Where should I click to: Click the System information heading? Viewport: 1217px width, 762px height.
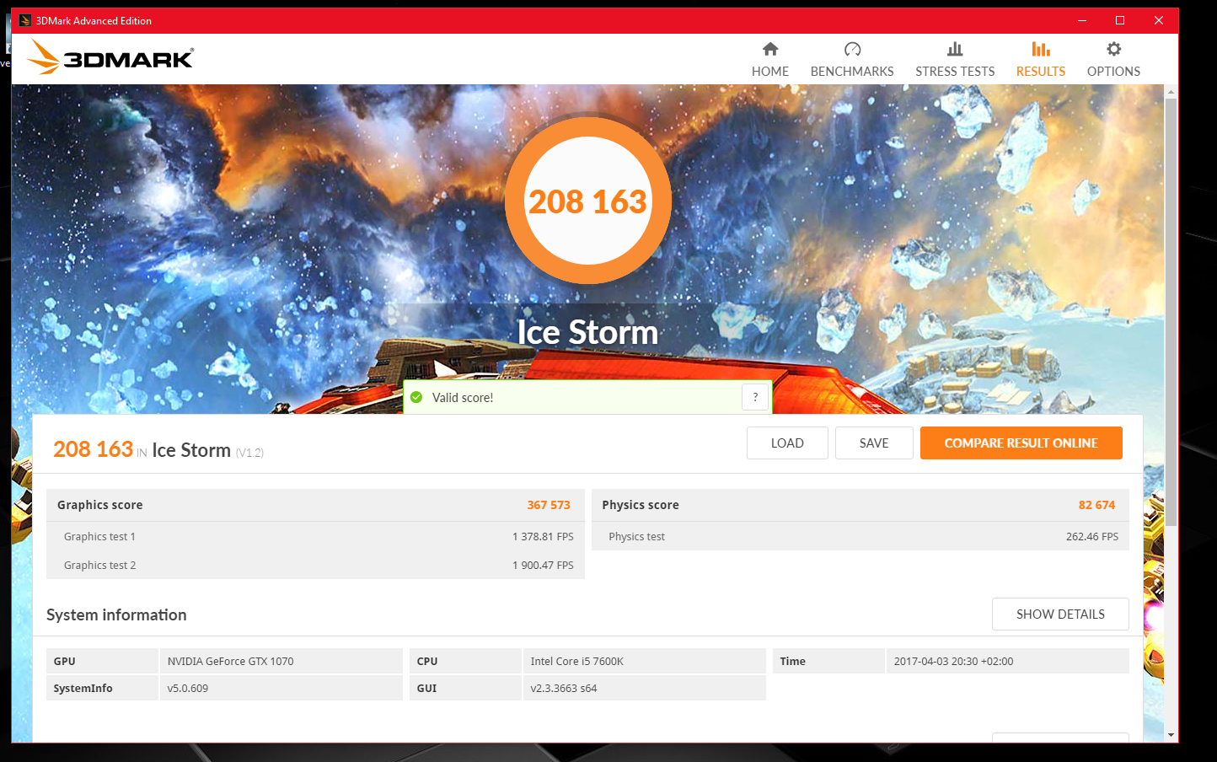116,614
